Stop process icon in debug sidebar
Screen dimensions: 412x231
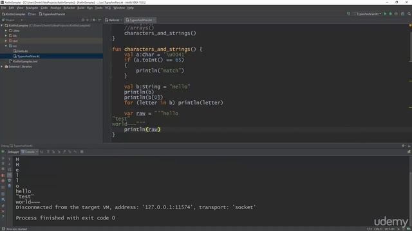click(x=3, y=169)
